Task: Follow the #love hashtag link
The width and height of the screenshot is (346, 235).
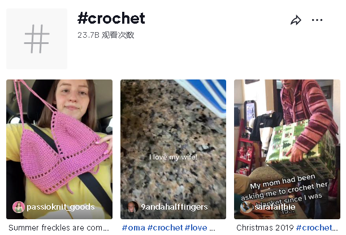Action: tap(196, 228)
